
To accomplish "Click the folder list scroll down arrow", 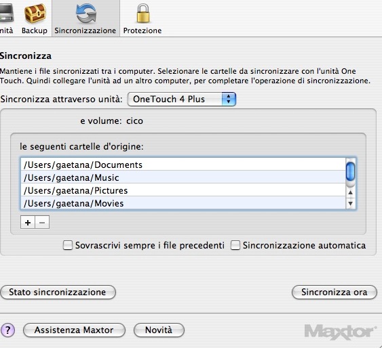I will pyautogui.click(x=350, y=203).
